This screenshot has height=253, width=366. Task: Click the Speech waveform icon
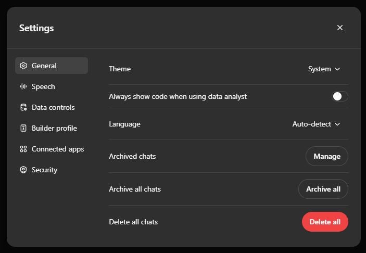coord(23,86)
